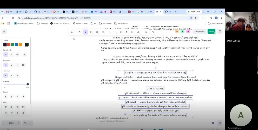Screen dimensions: 258x130
Task: Open the Adobe Acrobat bookmark
Action: point(81,24)
